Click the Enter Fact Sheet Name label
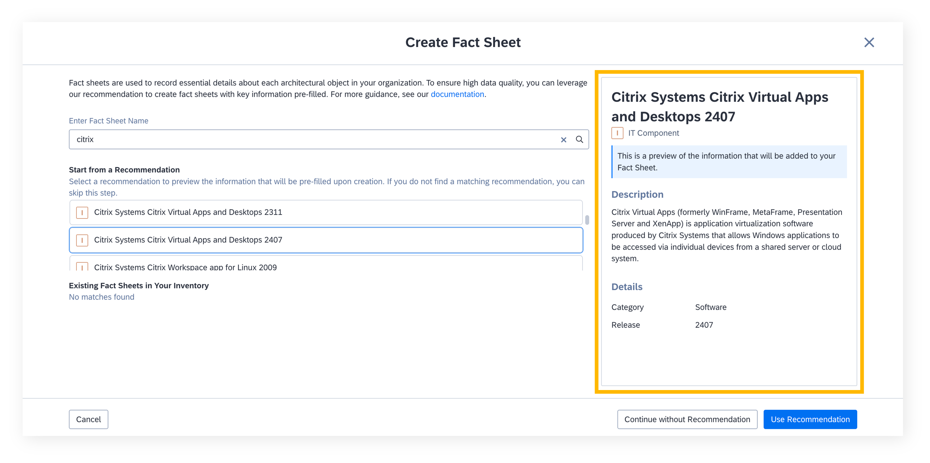Screen dimensions: 930x463 [108, 121]
